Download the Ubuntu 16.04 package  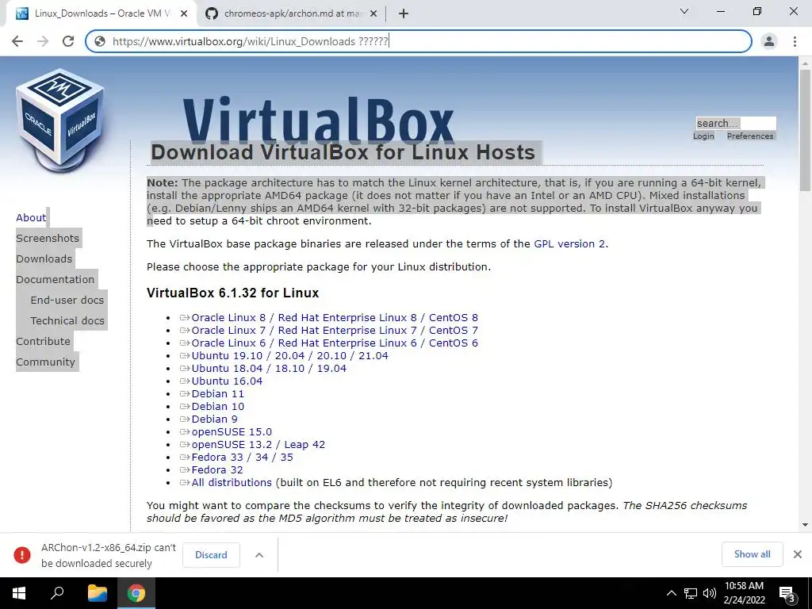pos(227,381)
